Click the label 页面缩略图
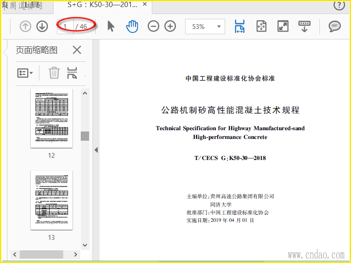This screenshot has height=263, width=351. point(36,50)
